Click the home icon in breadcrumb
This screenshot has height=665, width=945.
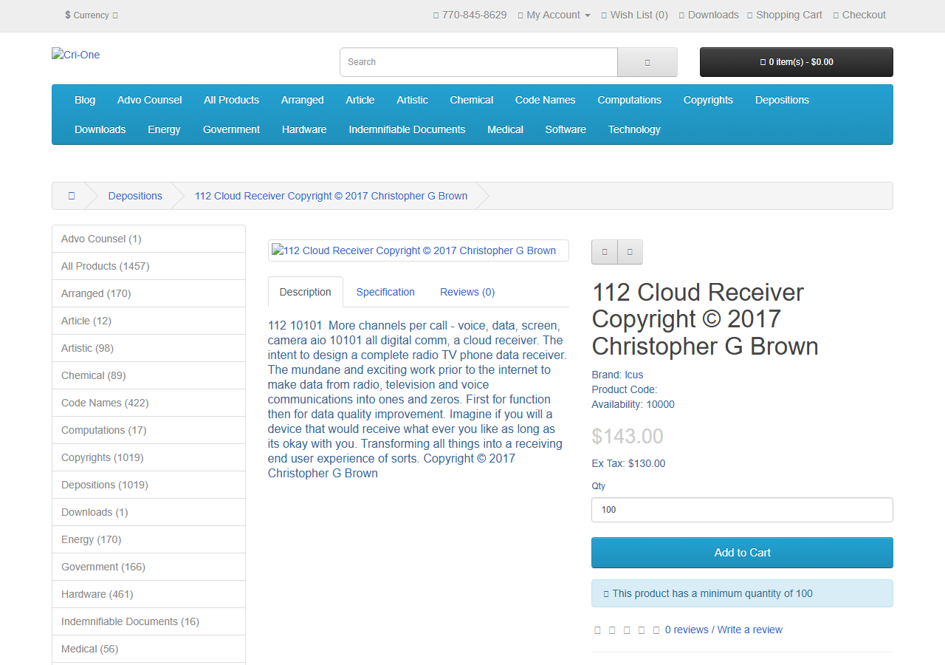pyautogui.click(x=72, y=196)
